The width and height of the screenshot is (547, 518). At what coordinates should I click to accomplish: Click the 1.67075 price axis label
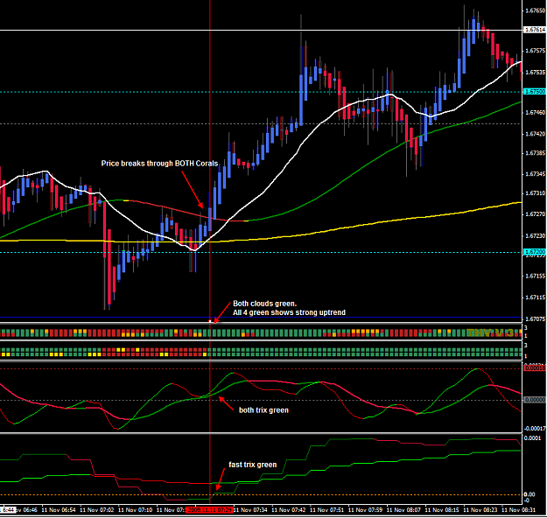(x=535, y=319)
